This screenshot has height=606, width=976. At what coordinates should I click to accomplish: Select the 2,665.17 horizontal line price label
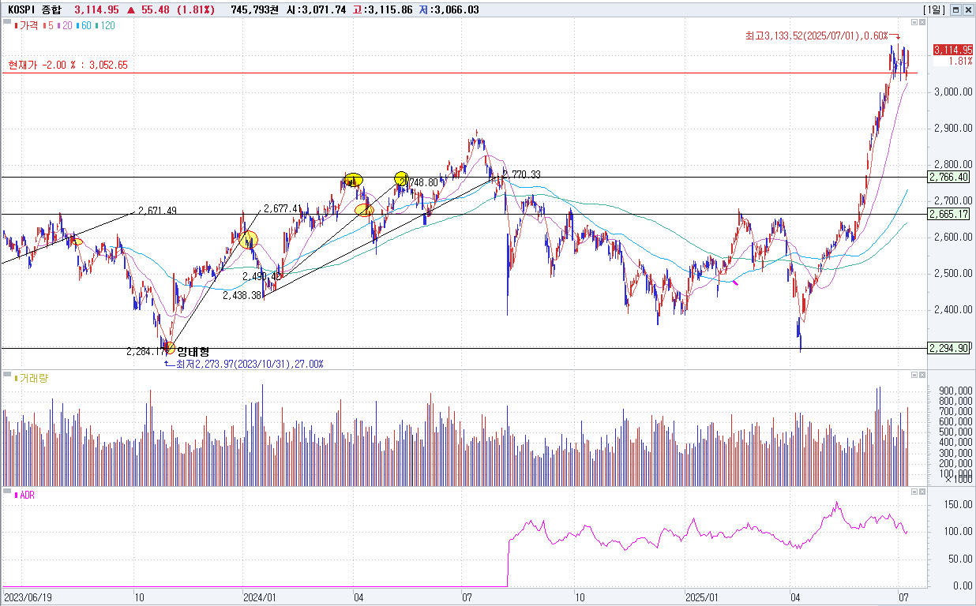click(x=948, y=214)
